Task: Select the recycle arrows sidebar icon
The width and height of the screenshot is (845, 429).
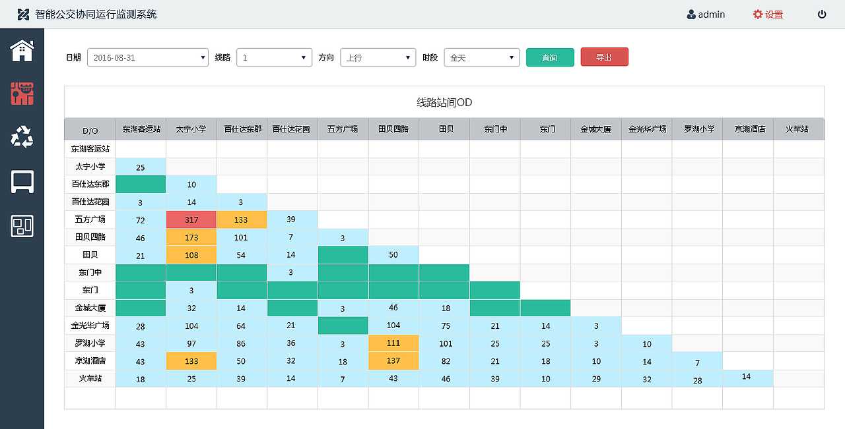Action: tap(22, 137)
